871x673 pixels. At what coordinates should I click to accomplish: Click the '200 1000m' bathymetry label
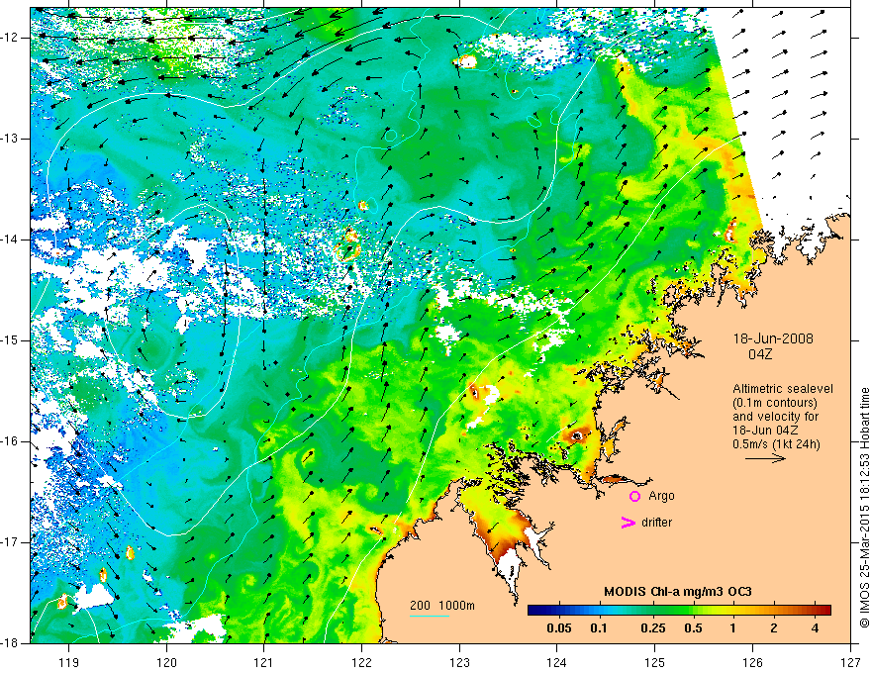pos(442,606)
